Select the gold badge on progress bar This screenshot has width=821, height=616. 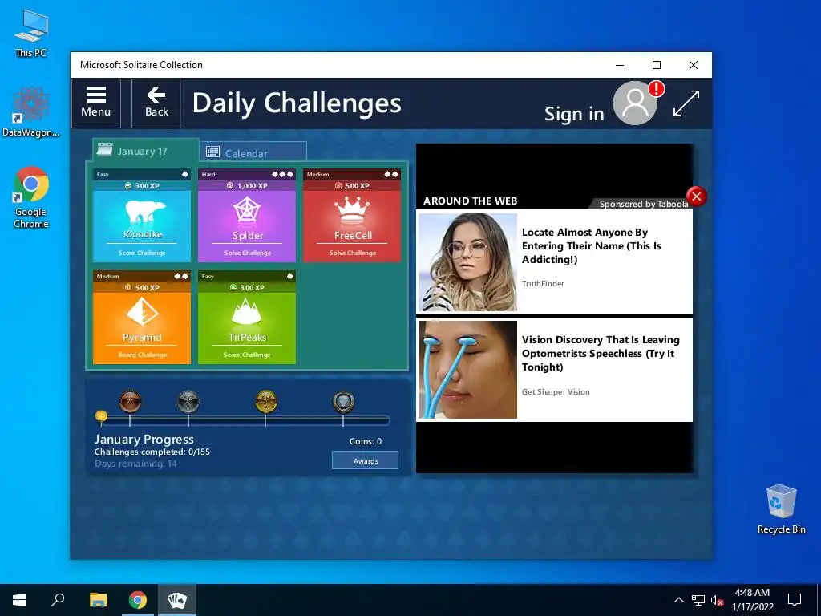pyautogui.click(x=266, y=402)
